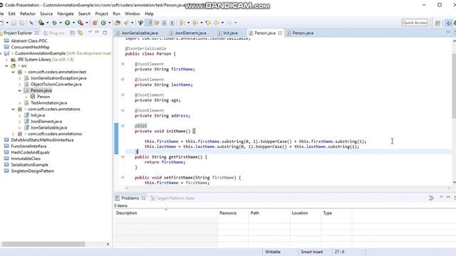Screen dimensions: 456x256
Task: Click the Problems view filter icon
Action: (431, 198)
